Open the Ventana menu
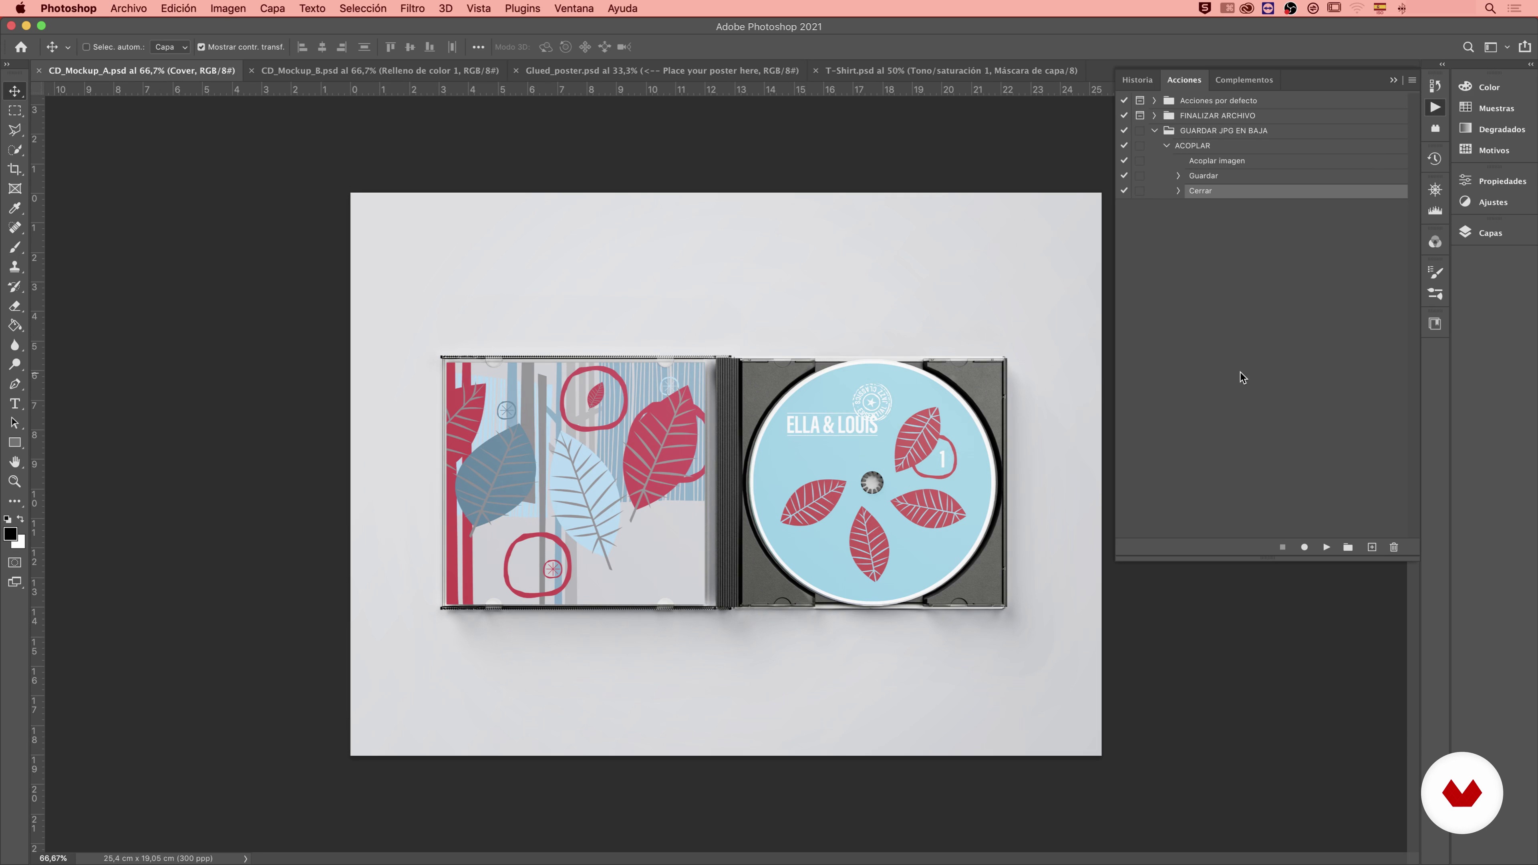This screenshot has height=865, width=1538. 574,8
